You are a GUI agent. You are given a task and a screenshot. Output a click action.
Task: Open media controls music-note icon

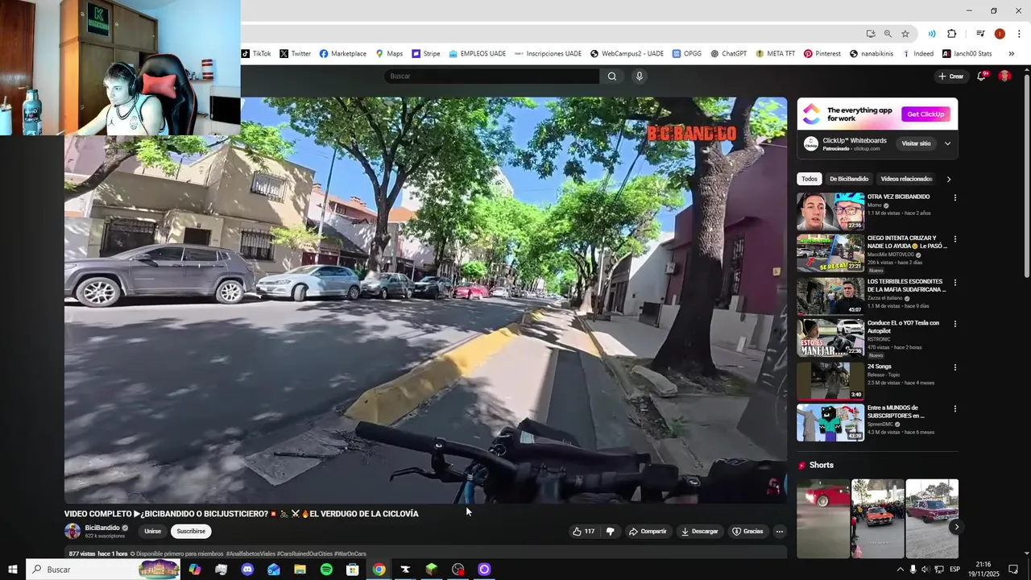[x=980, y=34]
